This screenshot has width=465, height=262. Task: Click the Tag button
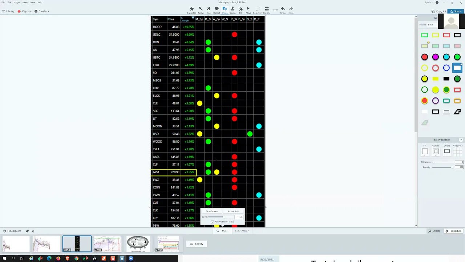pyautogui.click(x=30, y=231)
